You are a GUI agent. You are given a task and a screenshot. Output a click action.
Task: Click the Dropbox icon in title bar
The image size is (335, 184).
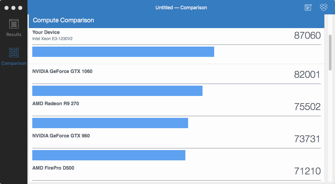[x=323, y=8]
